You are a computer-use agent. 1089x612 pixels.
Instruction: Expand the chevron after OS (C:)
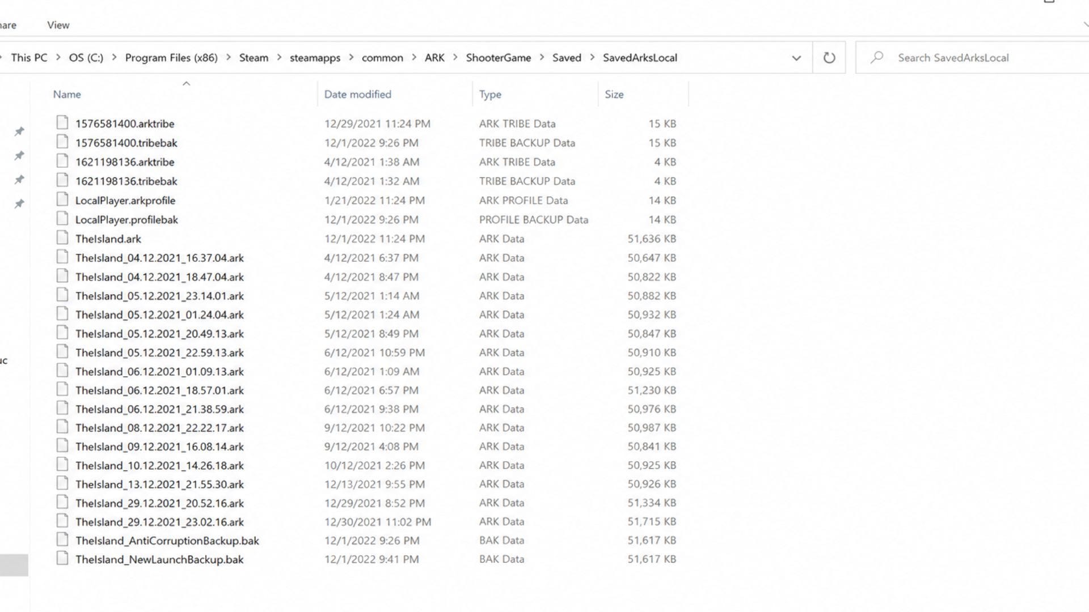[114, 57]
